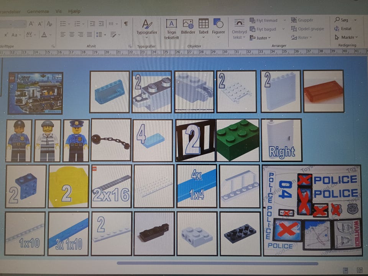Screen dimensions: 368x276
Task: Click the font size combo box
Action: click(x=20, y=24)
